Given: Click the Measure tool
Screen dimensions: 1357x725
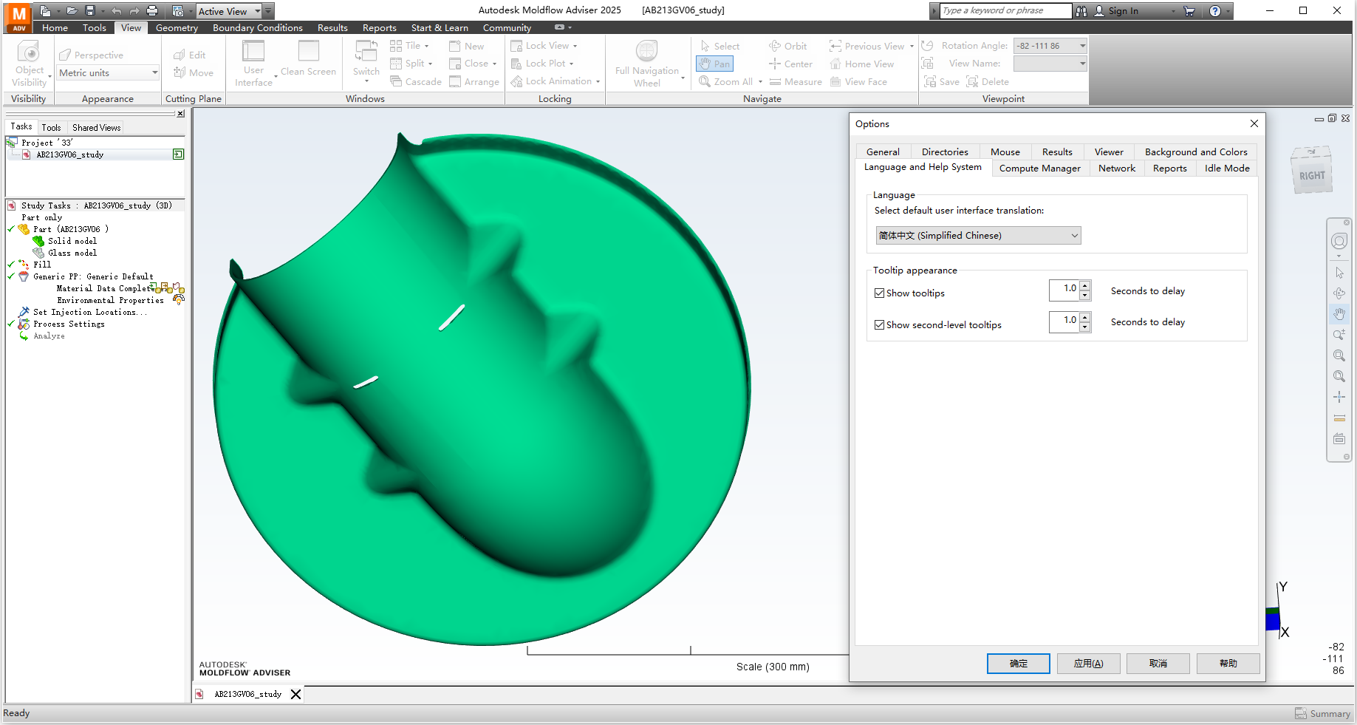Looking at the screenshot, I should pos(796,82).
